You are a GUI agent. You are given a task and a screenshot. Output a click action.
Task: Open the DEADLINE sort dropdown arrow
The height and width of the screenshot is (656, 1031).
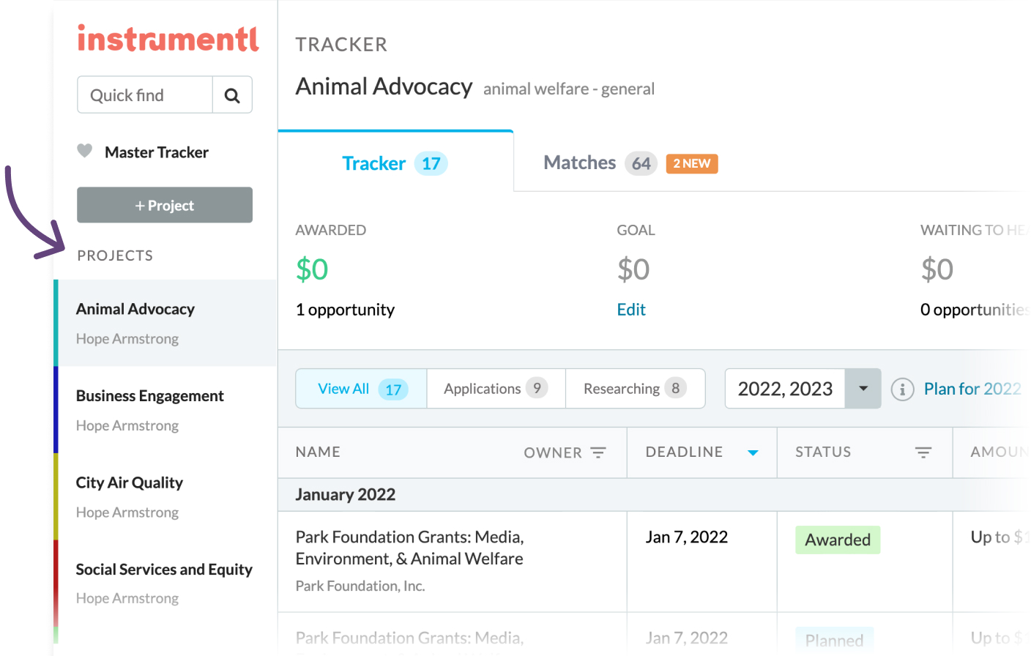(753, 452)
